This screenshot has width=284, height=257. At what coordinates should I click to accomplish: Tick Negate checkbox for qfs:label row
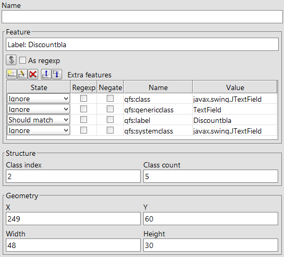click(x=110, y=120)
